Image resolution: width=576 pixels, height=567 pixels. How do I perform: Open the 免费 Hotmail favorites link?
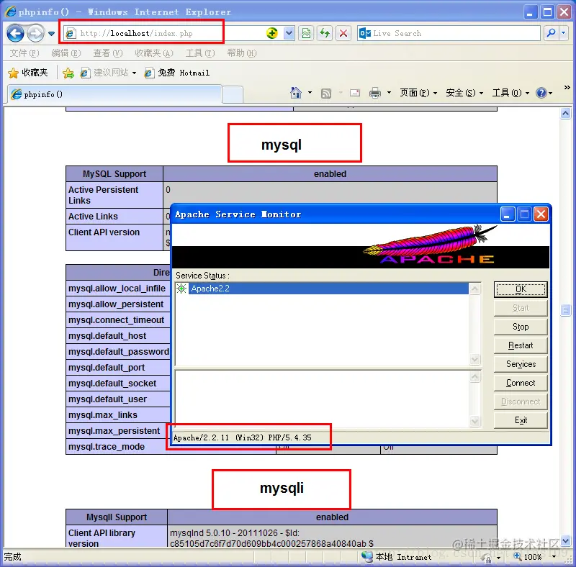click(x=176, y=73)
